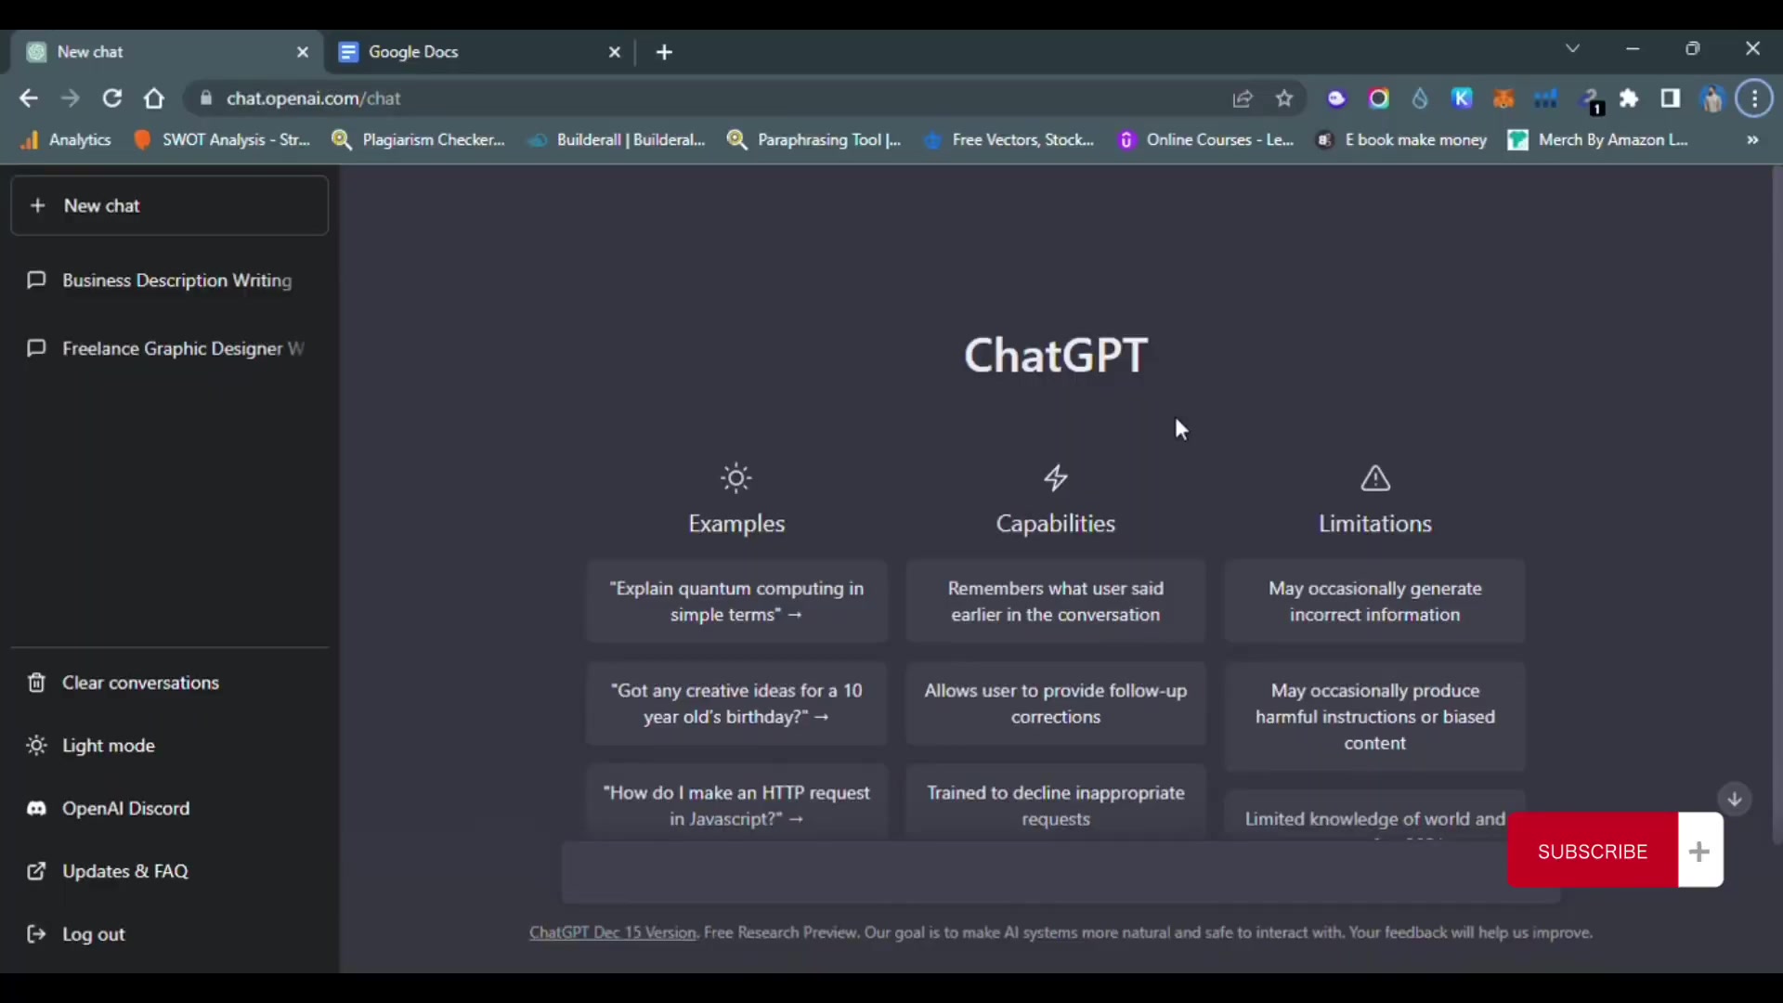This screenshot has height=1003, width=1783.
Task: Select the quantum computing example prompt
Action: 736,601
